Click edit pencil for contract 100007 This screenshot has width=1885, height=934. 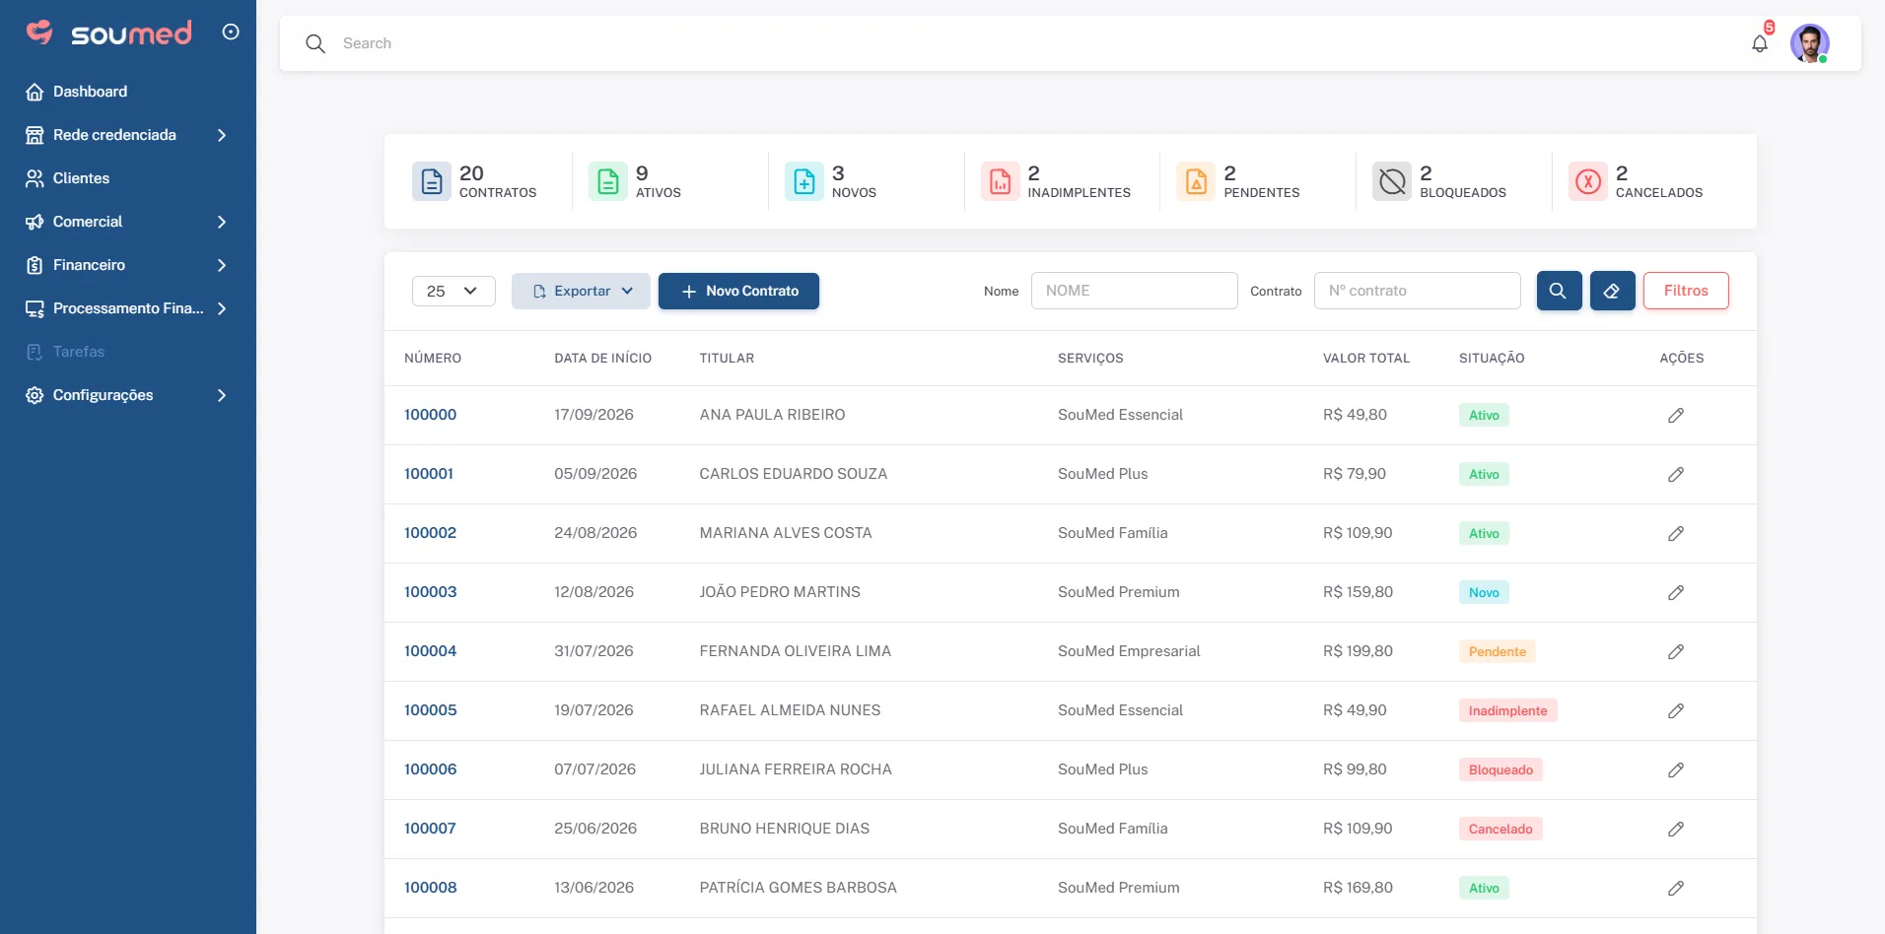[1676, 830]
